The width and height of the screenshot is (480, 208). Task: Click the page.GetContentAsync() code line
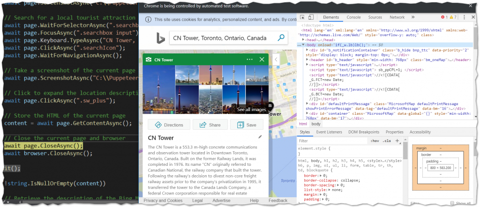tap(67, 123)
